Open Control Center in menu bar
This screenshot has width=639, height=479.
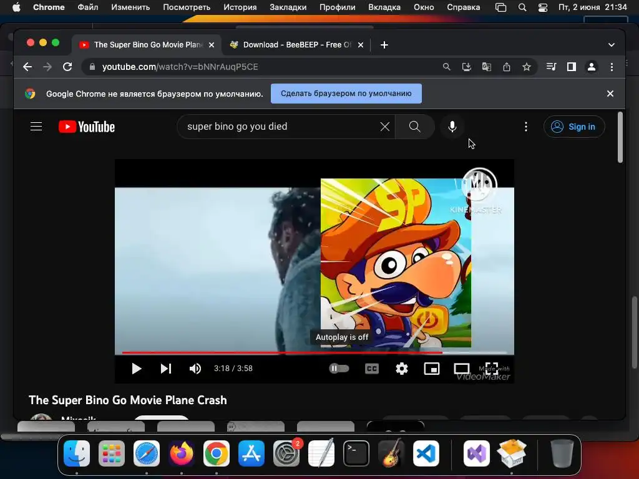pyautogui.click(x=543, y=7)
